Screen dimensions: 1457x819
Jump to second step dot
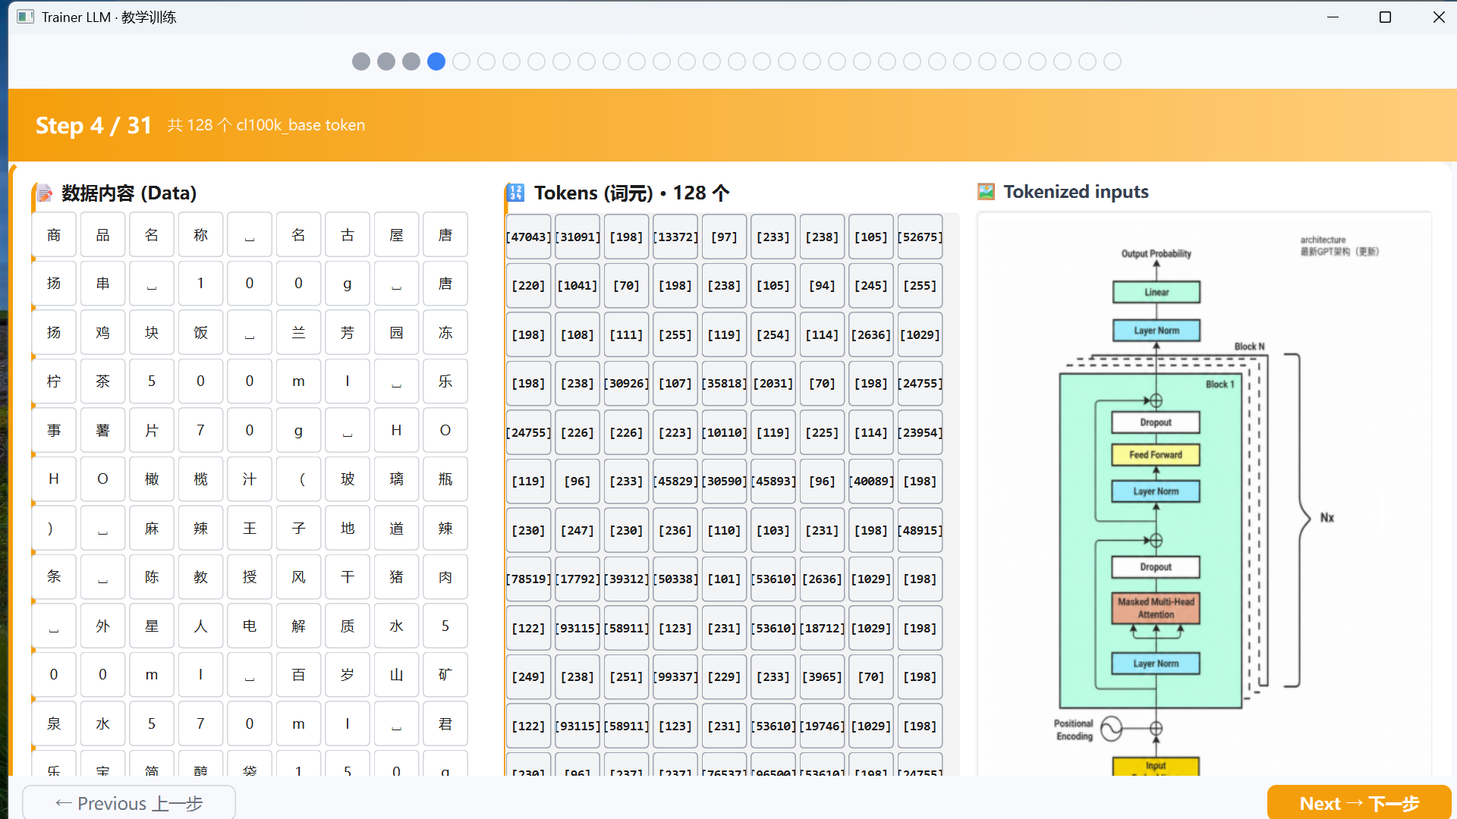[386, 61]
